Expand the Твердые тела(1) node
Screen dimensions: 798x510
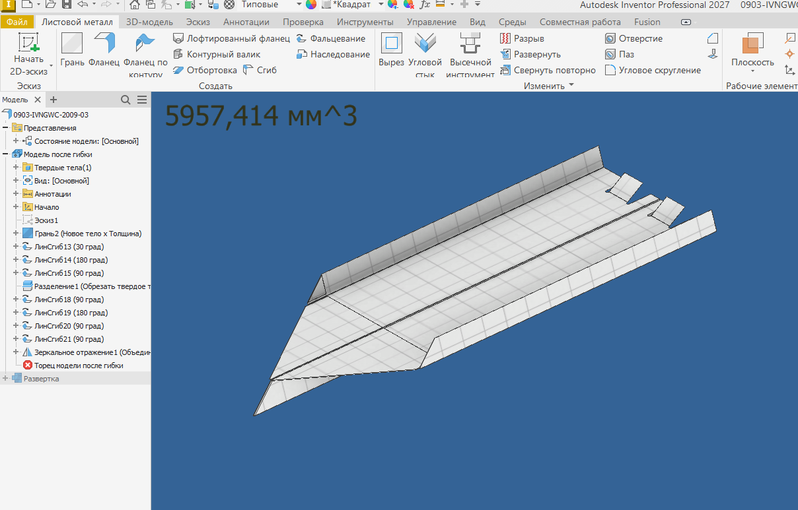click(16, 168)
